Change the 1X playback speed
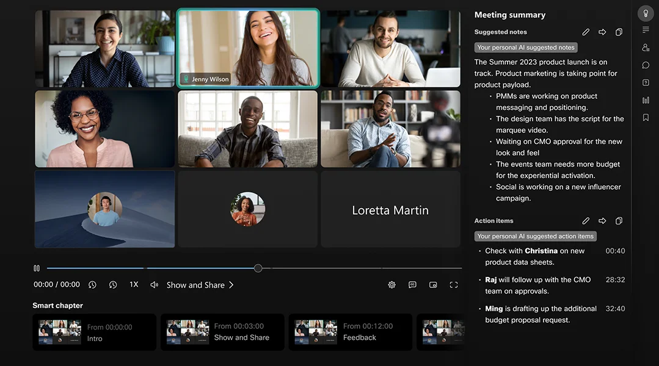The height and width of the screenshot is (366, 659). coord(134,285)
